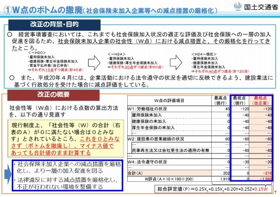Click the second white arrow before H24～現在

click(x=176, y=62)
